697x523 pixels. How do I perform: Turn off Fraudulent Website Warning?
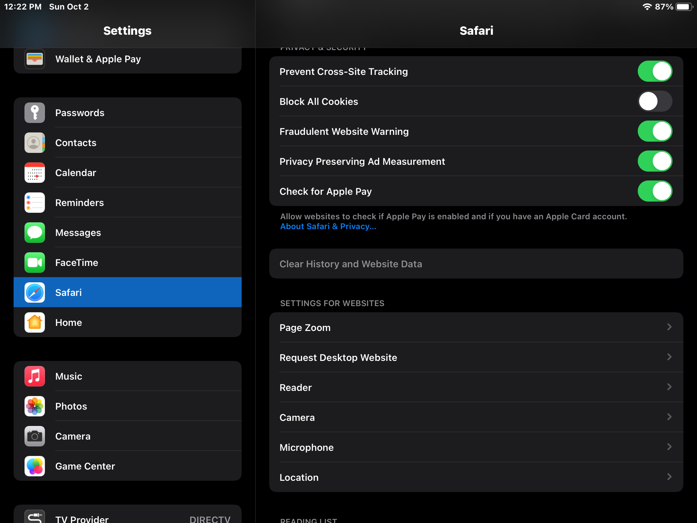pyautogui.click(x=654, y=131)
